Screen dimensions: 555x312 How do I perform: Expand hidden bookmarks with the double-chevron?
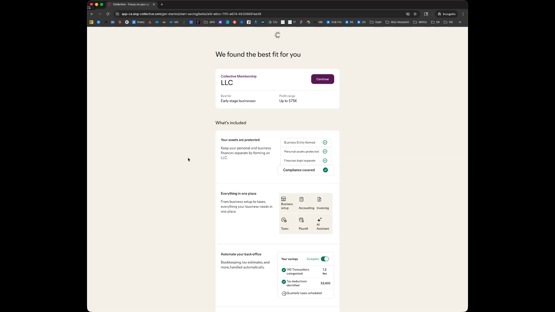[x=460, y=22]
